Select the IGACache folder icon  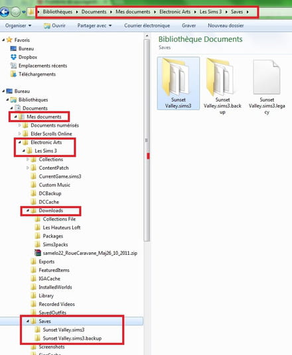pyautogui.click(x=33, y=279)
